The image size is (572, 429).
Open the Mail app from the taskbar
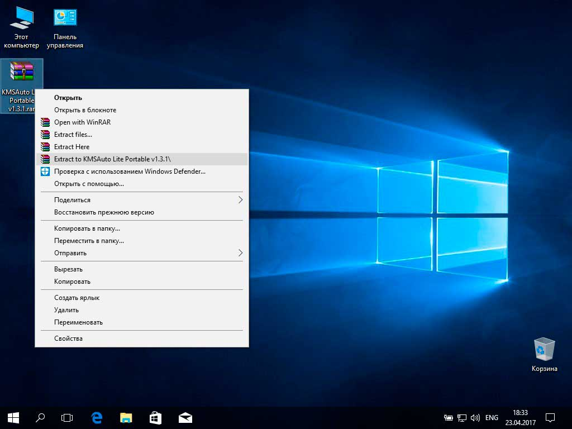point(185,418)
